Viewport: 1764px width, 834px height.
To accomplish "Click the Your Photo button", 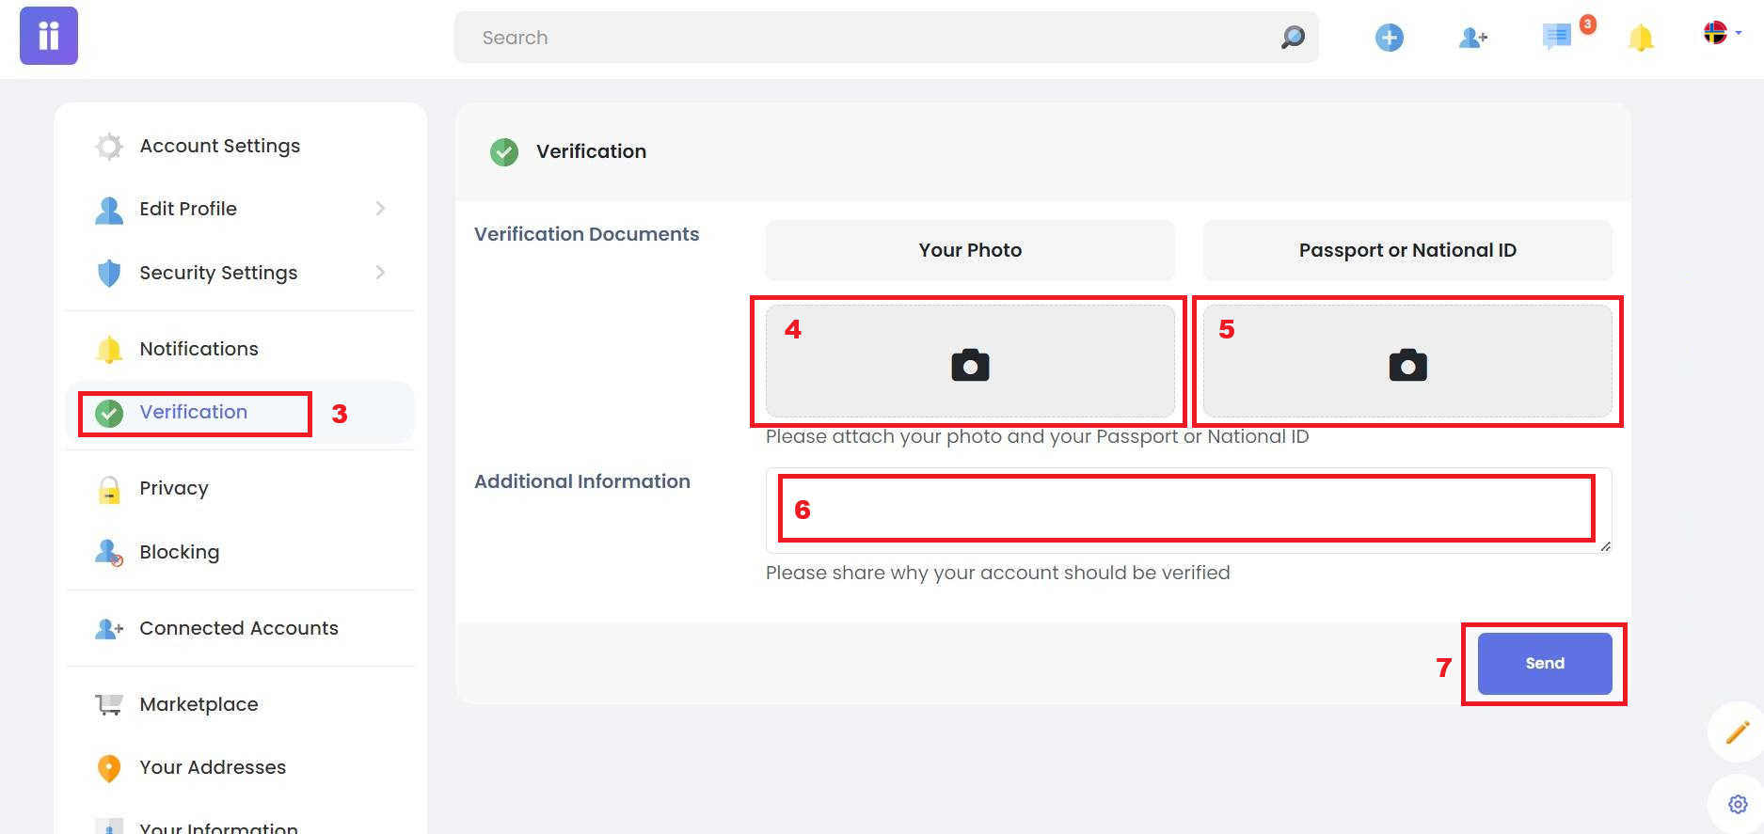I will (970, 250).
